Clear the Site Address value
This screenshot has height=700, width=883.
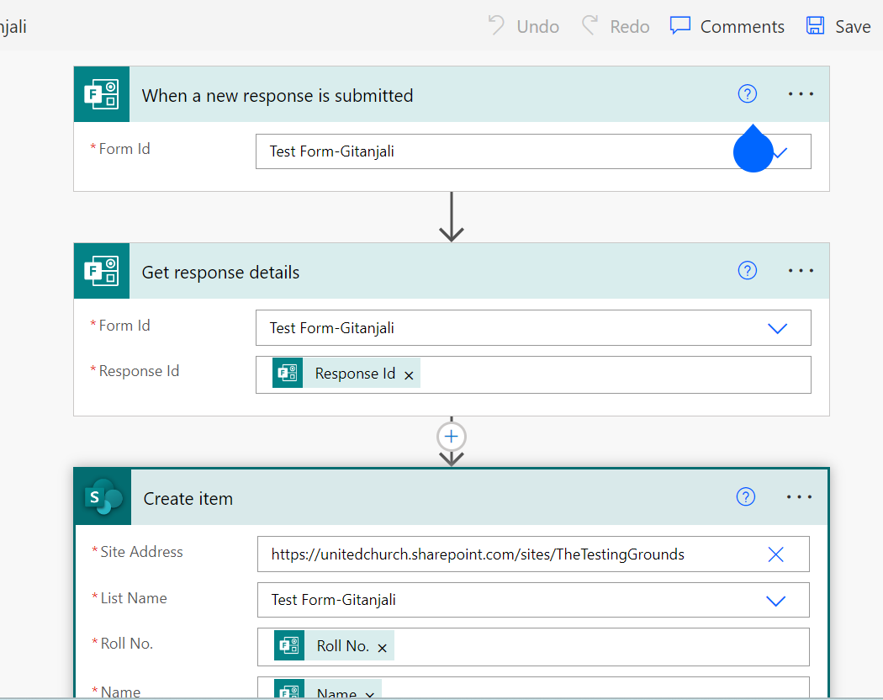click(x=775, y=554)
